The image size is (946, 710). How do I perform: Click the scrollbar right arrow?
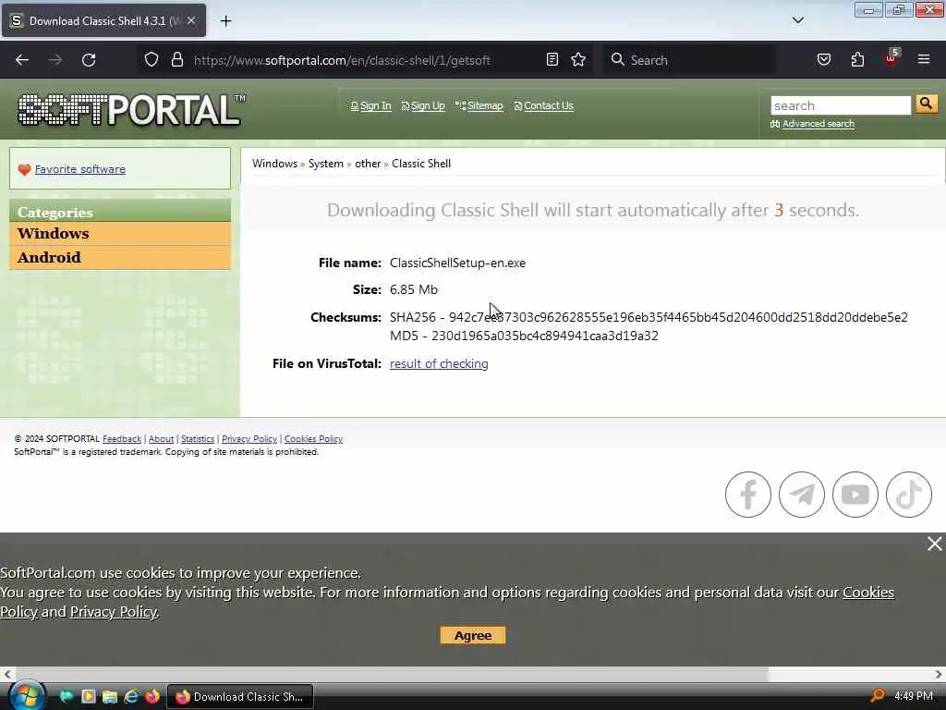point(939,674)
